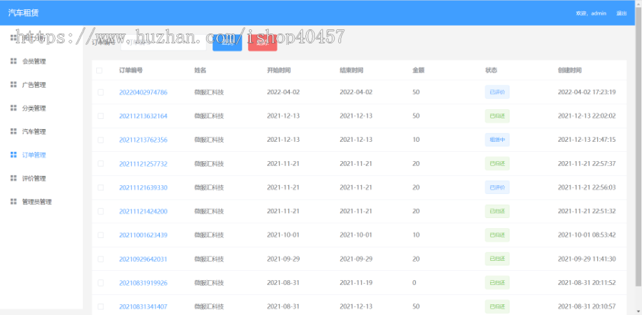The height and width of the screenshot is (315, 642).
Task: Click the 订单编号 column header
Action: 131,71
